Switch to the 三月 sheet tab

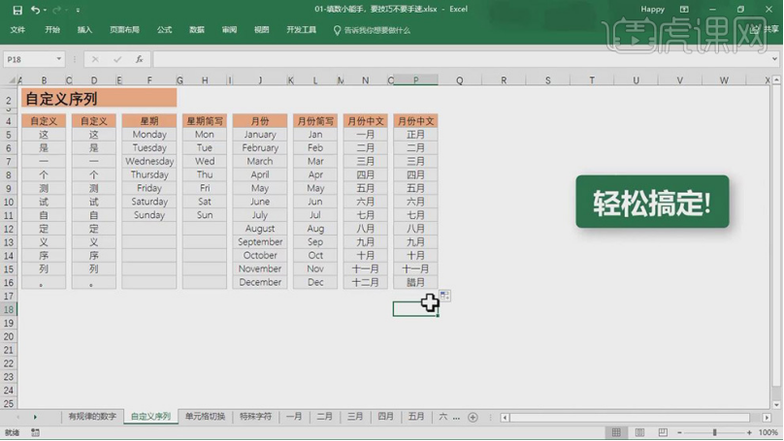[355, 417]
